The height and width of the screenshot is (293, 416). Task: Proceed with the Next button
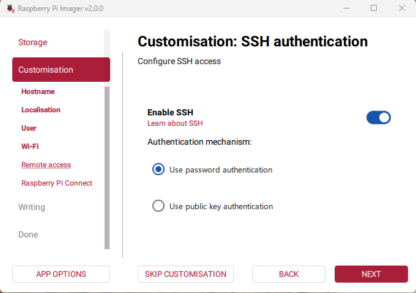(371, 274)
